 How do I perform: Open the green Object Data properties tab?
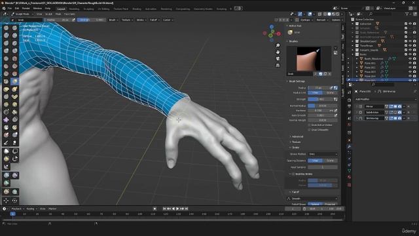[x=349, y=170]
